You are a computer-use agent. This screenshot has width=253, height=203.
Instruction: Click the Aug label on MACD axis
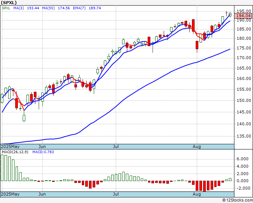coord(197,194)
